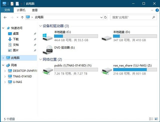Viewport: 160px width, 122px height.
Task: Click the Z: drive usage bar
Action: click(135, 69)
